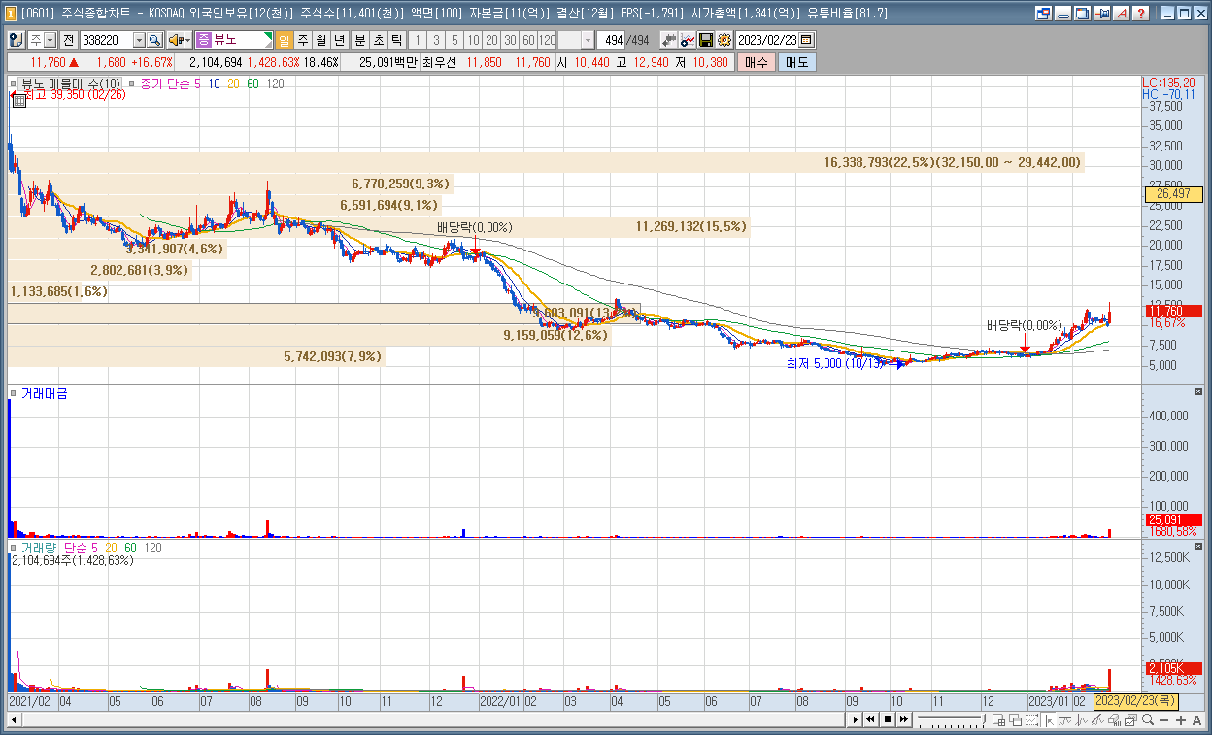Viewport: 1212px width, 735px height.
Task: Select the 120 interval button
Action: 547,40
